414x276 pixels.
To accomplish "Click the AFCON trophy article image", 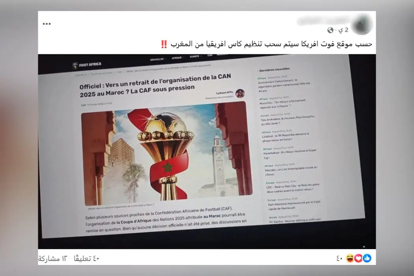I will click(166, 153).
